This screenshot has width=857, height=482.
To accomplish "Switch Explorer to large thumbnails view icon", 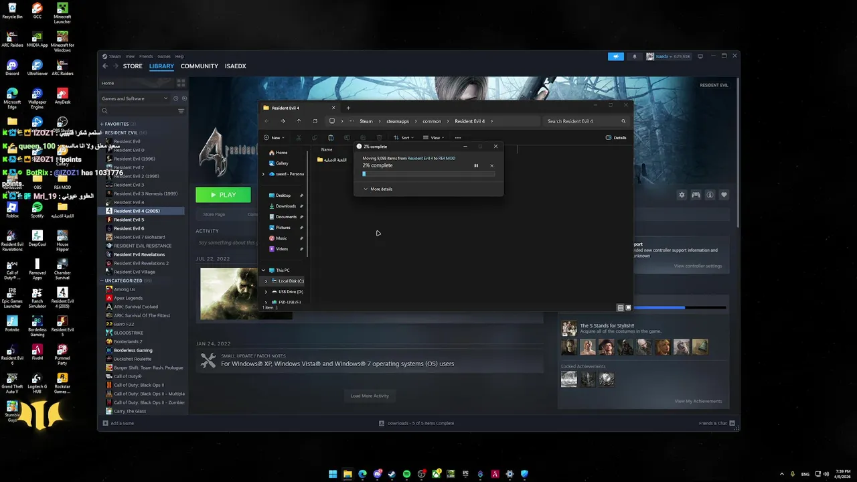I will pos(628,308).
